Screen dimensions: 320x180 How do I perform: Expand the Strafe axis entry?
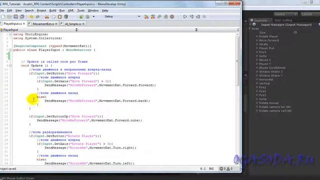click(257, 44)
